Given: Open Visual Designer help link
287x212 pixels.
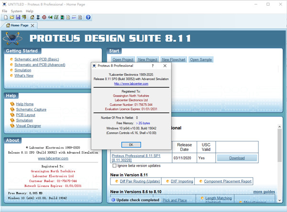Looking at the screenshot, I should click(x=28, y=126).
